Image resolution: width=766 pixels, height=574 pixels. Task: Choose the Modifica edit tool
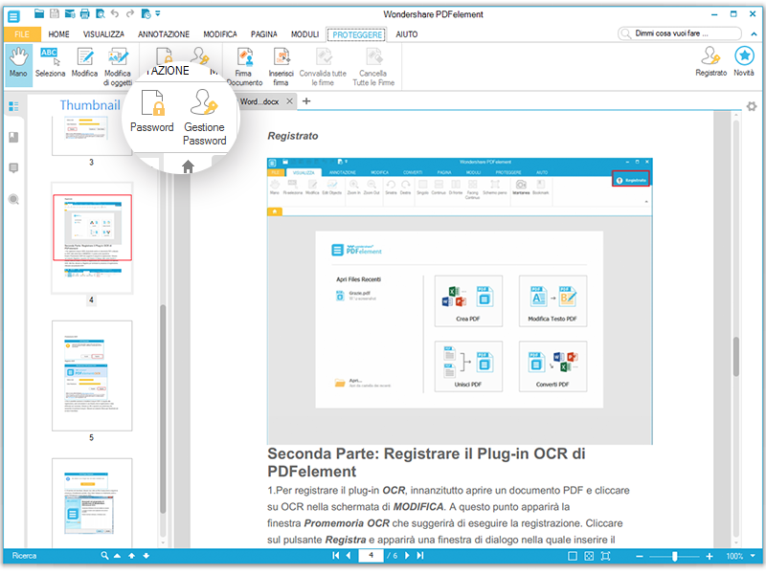coord(84,63)
